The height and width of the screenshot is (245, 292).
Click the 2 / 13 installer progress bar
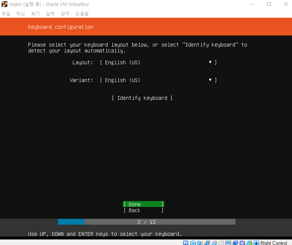(147, 222)
